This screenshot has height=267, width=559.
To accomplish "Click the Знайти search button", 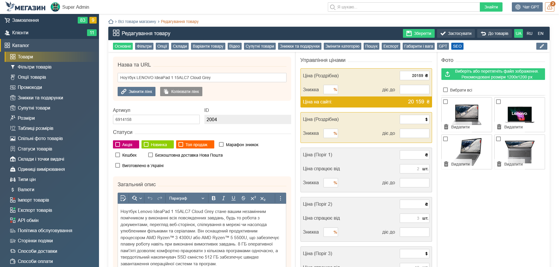I will [x=491, y=7].
